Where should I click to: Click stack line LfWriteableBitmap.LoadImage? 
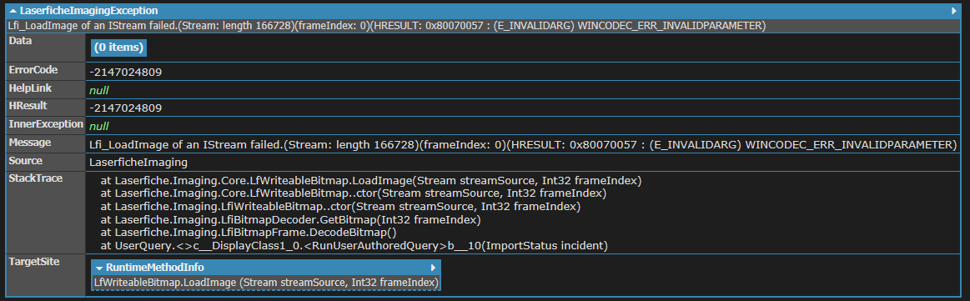(371, 181)
